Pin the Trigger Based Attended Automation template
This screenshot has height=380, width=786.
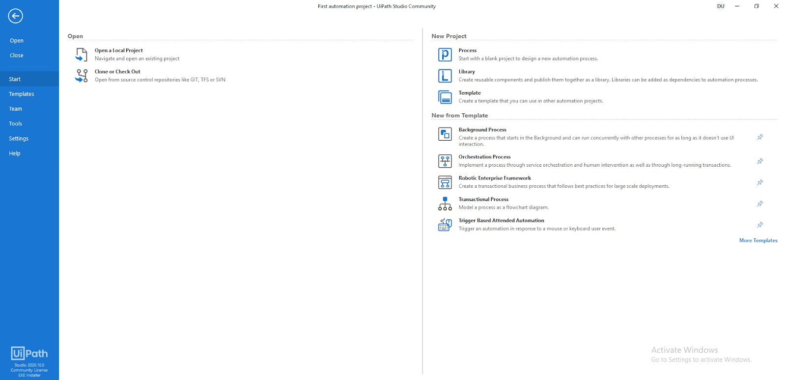coord(760,225)
